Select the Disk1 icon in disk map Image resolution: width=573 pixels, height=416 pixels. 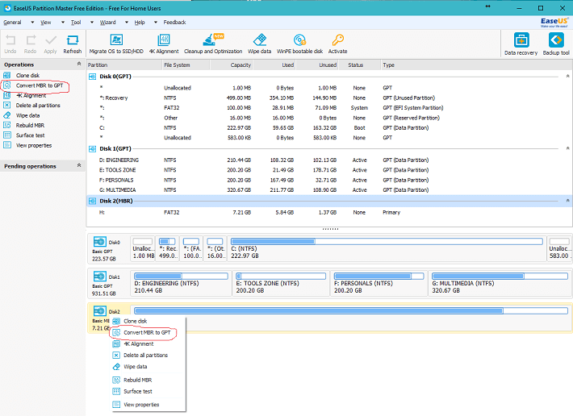pos(100,277)
